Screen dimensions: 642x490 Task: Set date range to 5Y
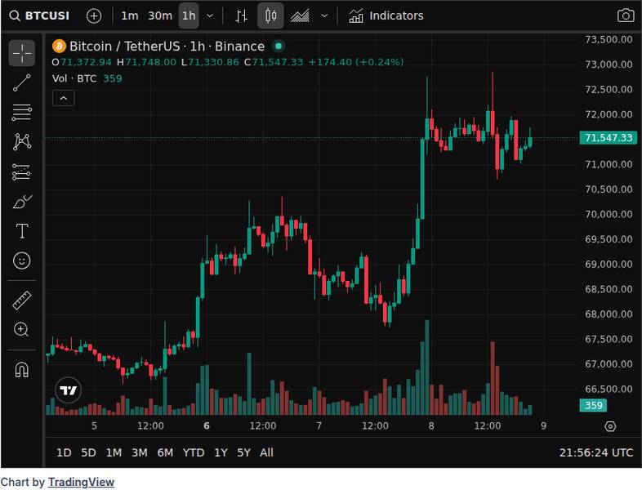click(243, 452)
